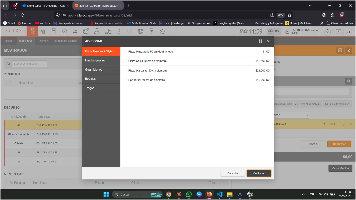Open the person customers icon in Fudo toolbar
356x200 pixels.
pos(97,31)
